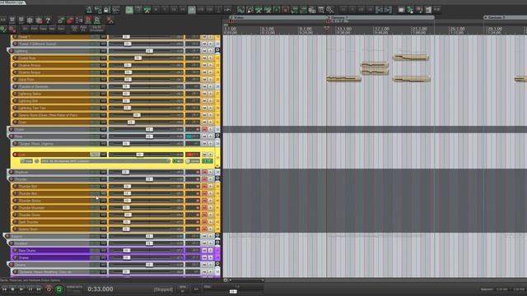Click the Bass Drums volume fader knob
527x296 pixels.
(x=126, y=251)
